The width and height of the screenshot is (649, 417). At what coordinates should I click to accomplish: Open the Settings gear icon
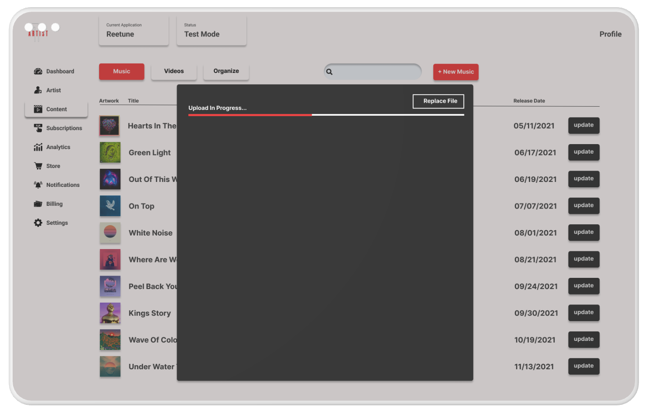(x=38, y=223)
